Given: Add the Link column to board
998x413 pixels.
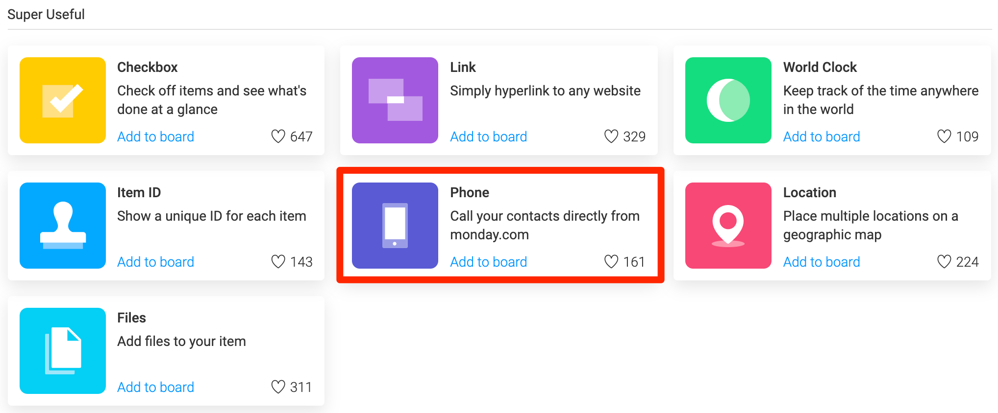Looking at the screenshot, I should pos(488,137).
